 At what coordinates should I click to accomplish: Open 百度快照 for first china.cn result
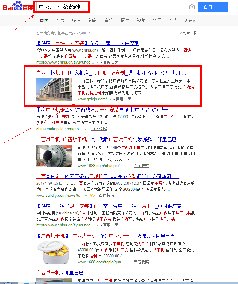(x=111, y=62)
